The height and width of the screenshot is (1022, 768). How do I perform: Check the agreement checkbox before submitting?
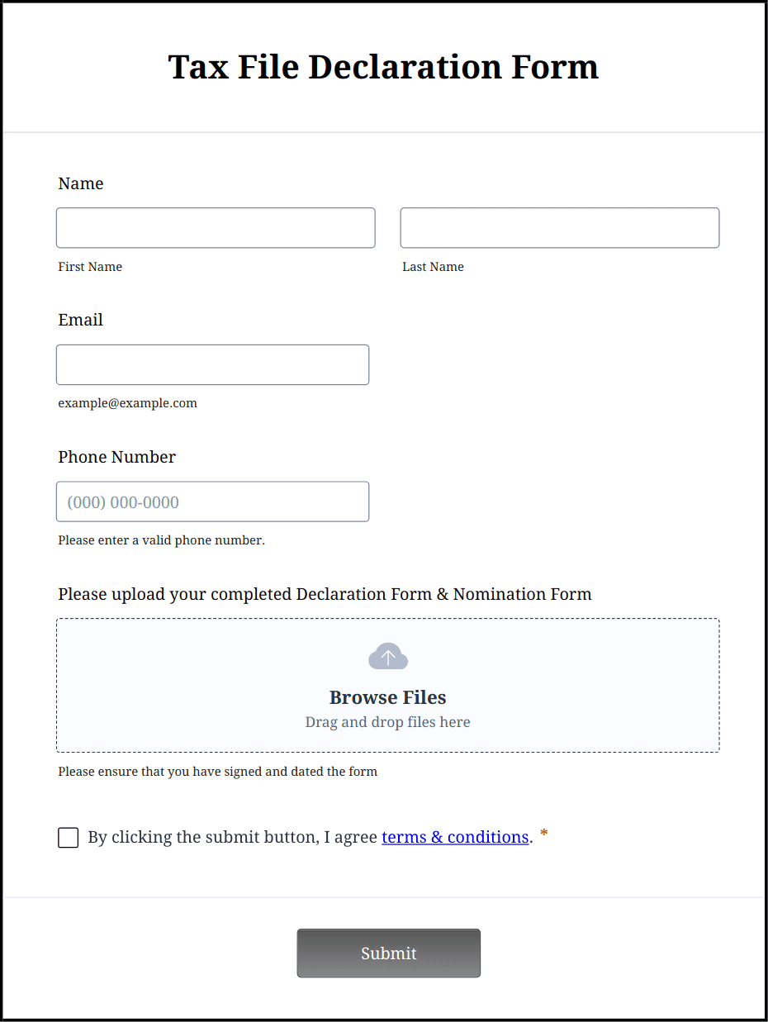tap(68, 837)
